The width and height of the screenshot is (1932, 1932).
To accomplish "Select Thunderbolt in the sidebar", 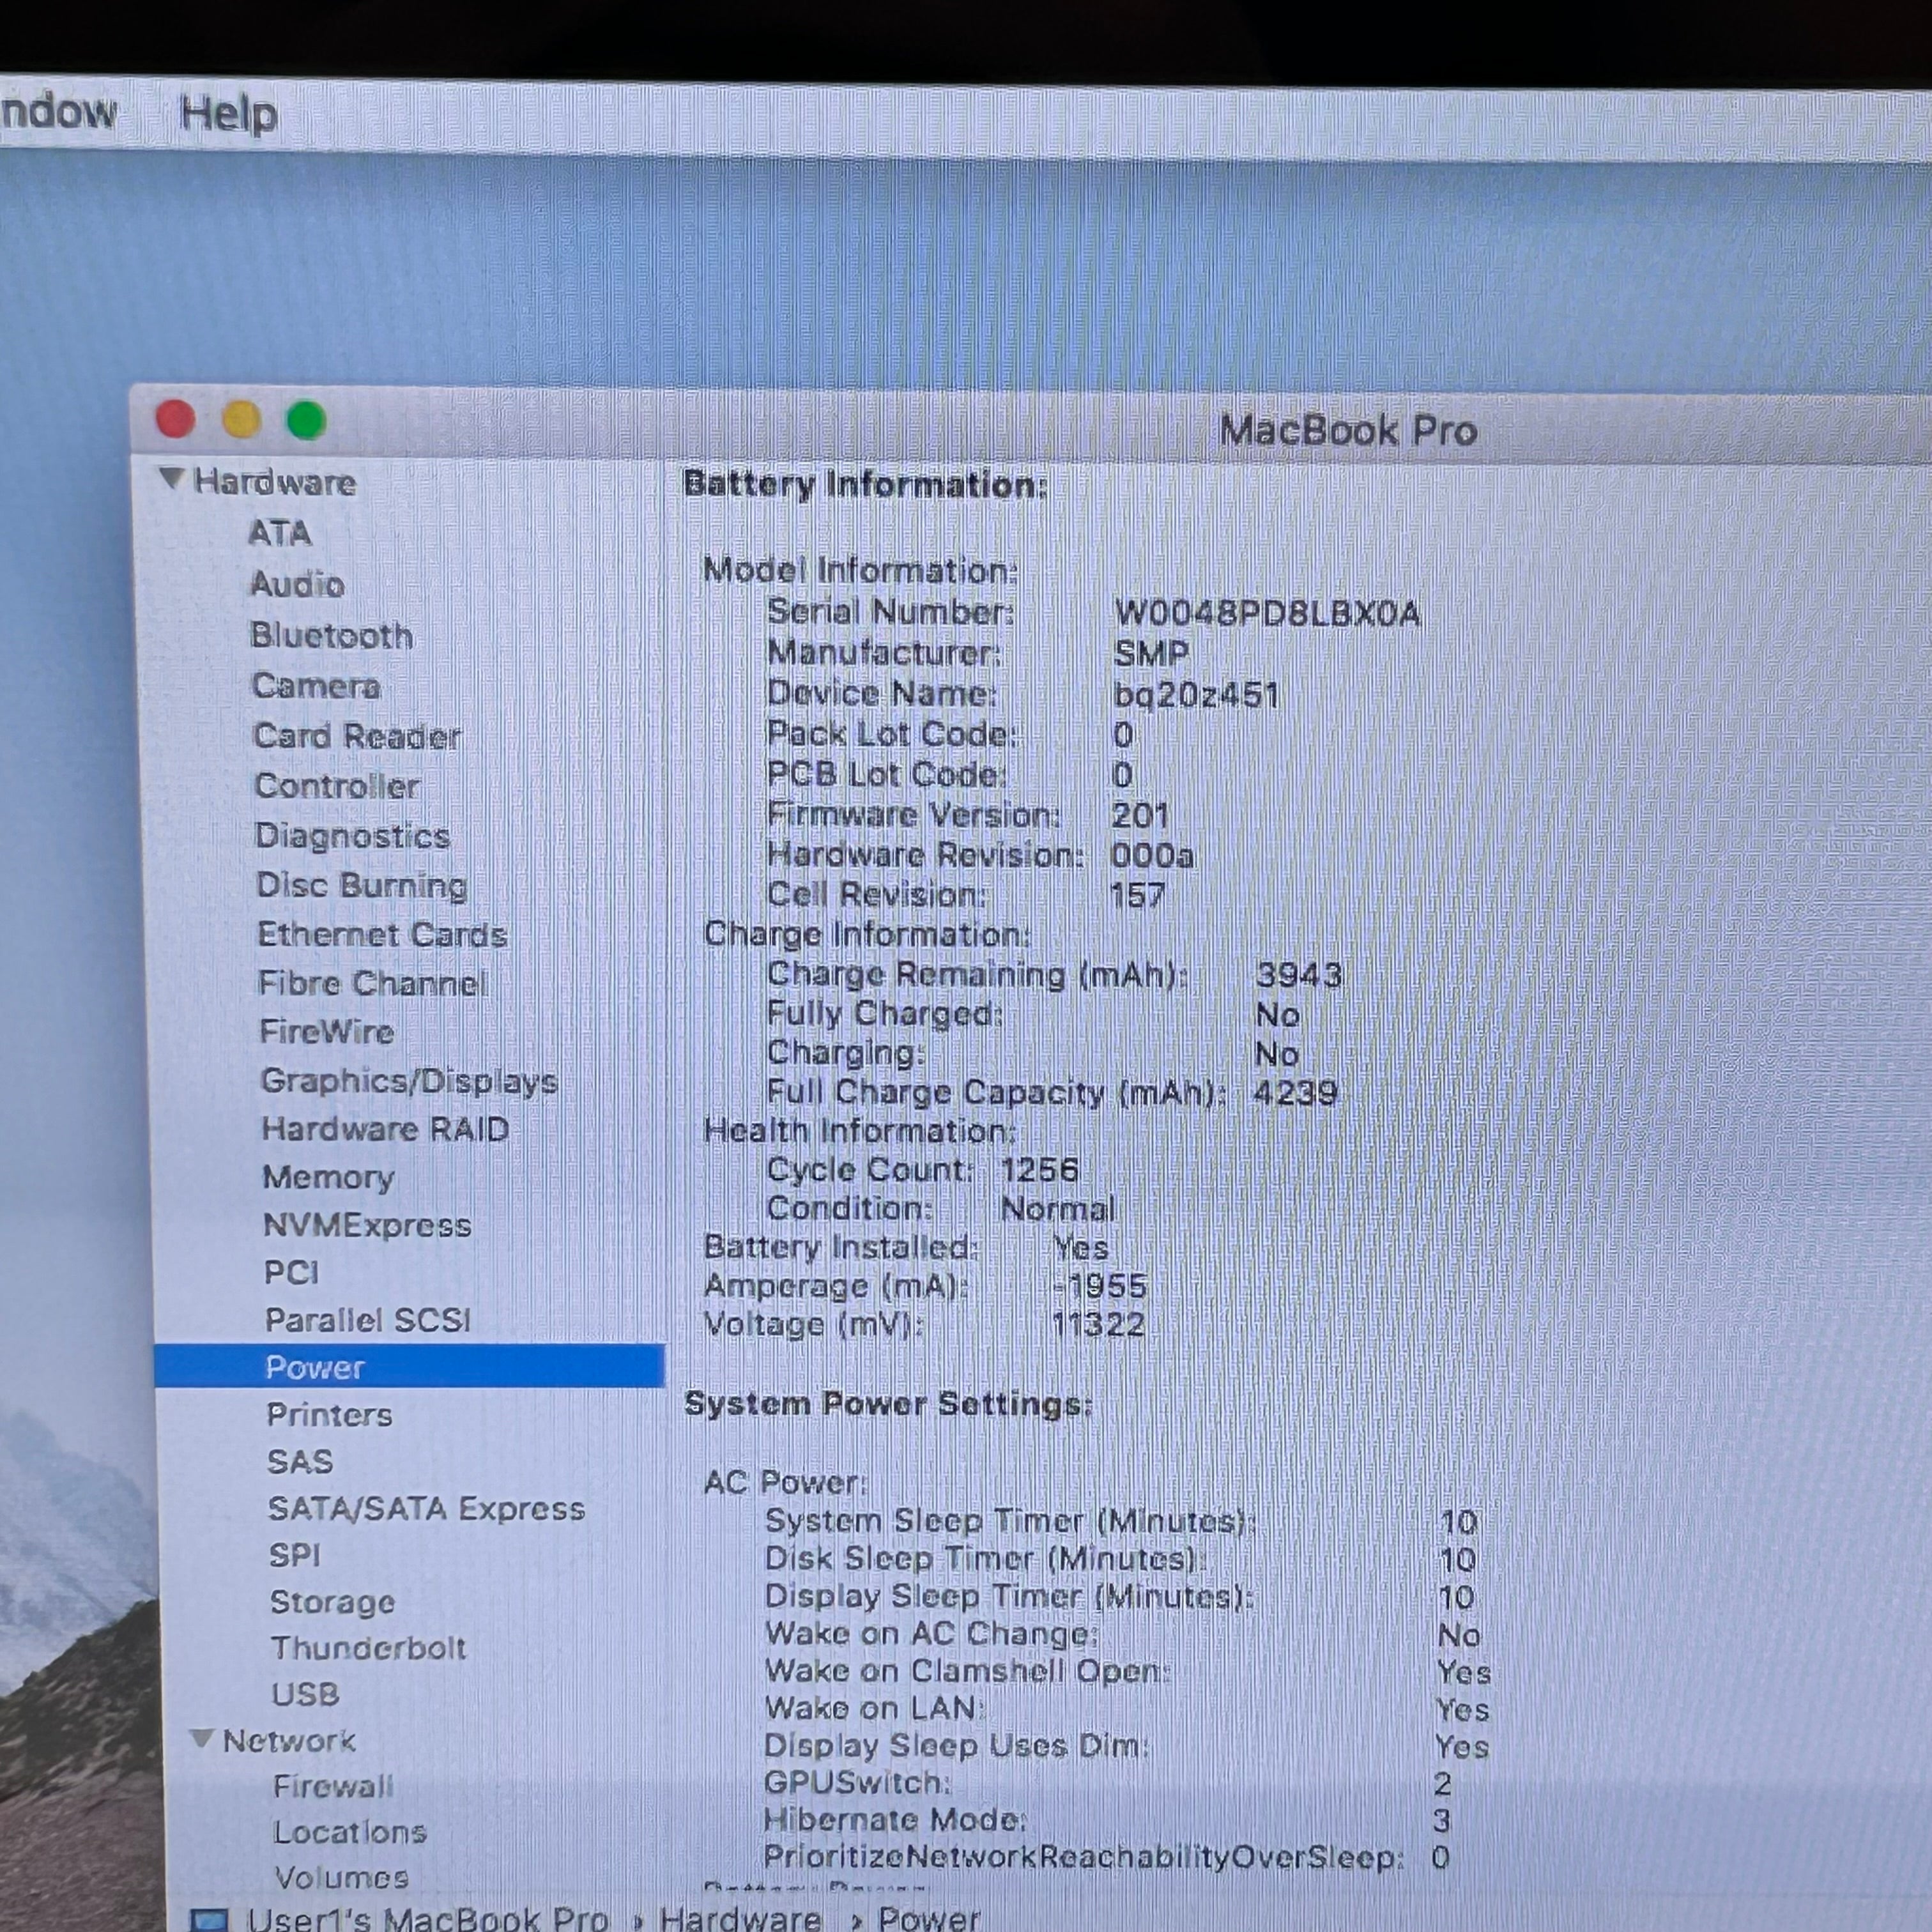I will (368, 1648).
